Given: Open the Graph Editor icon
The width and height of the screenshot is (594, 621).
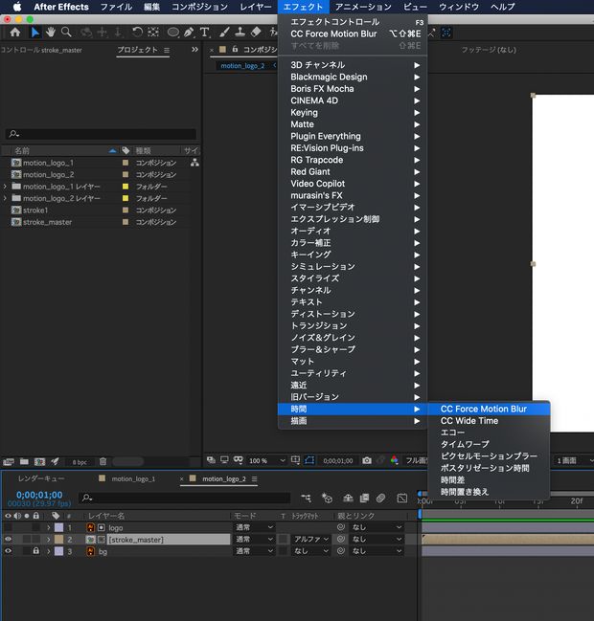Looking at the screenshot, I should [x=402, y=499].
